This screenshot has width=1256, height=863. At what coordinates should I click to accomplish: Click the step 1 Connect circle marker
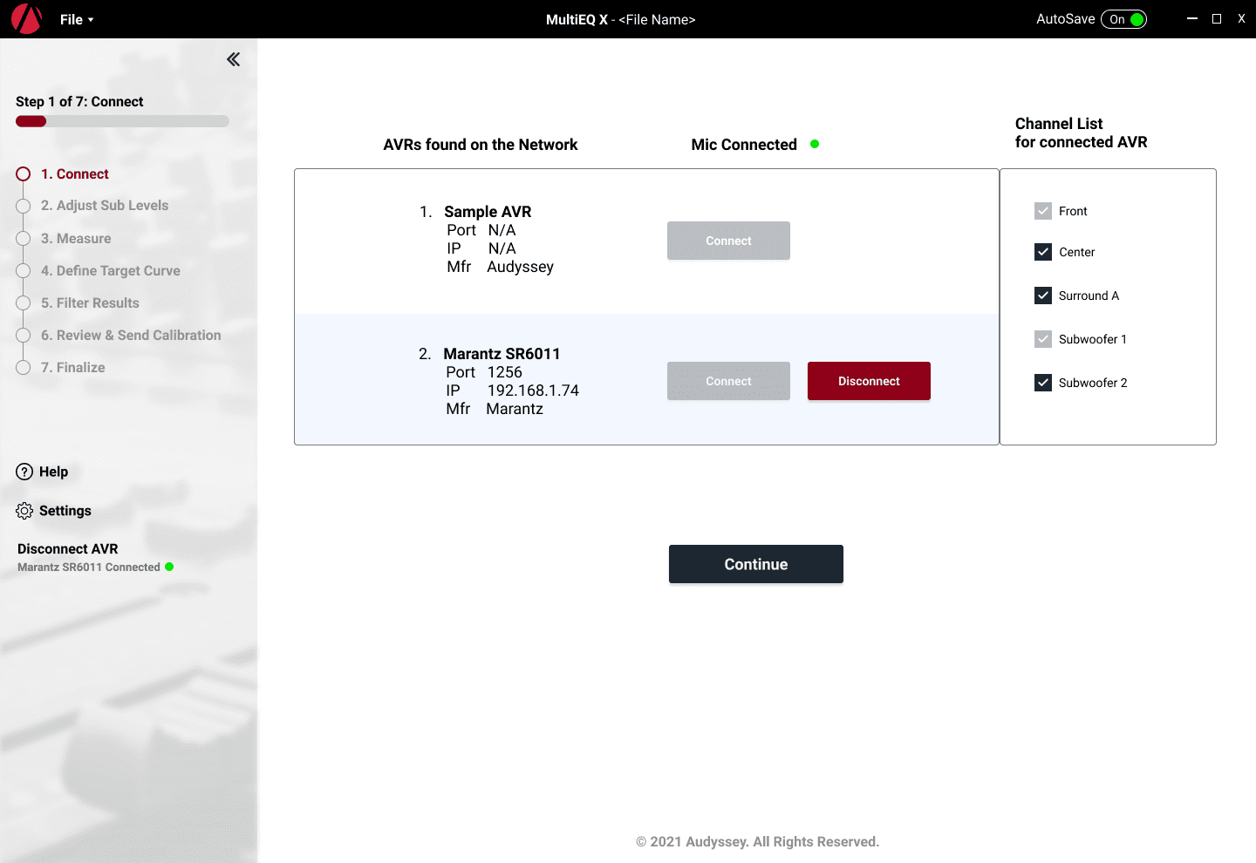click(24, 174)
